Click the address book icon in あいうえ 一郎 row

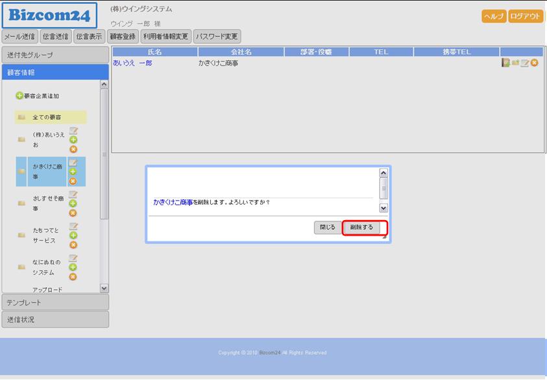pos(505,63)
